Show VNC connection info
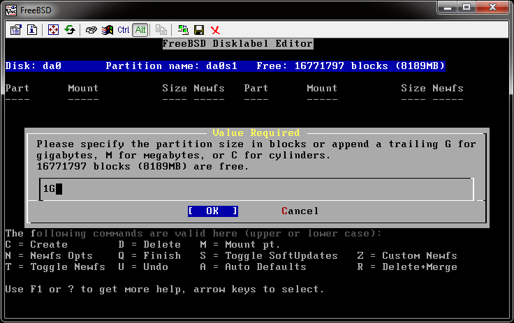This screenshot has width=514, height=323. 32,30
